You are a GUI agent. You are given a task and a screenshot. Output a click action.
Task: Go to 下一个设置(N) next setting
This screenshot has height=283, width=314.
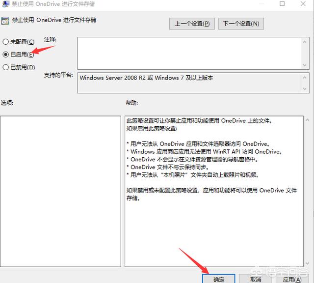(241, 24)
